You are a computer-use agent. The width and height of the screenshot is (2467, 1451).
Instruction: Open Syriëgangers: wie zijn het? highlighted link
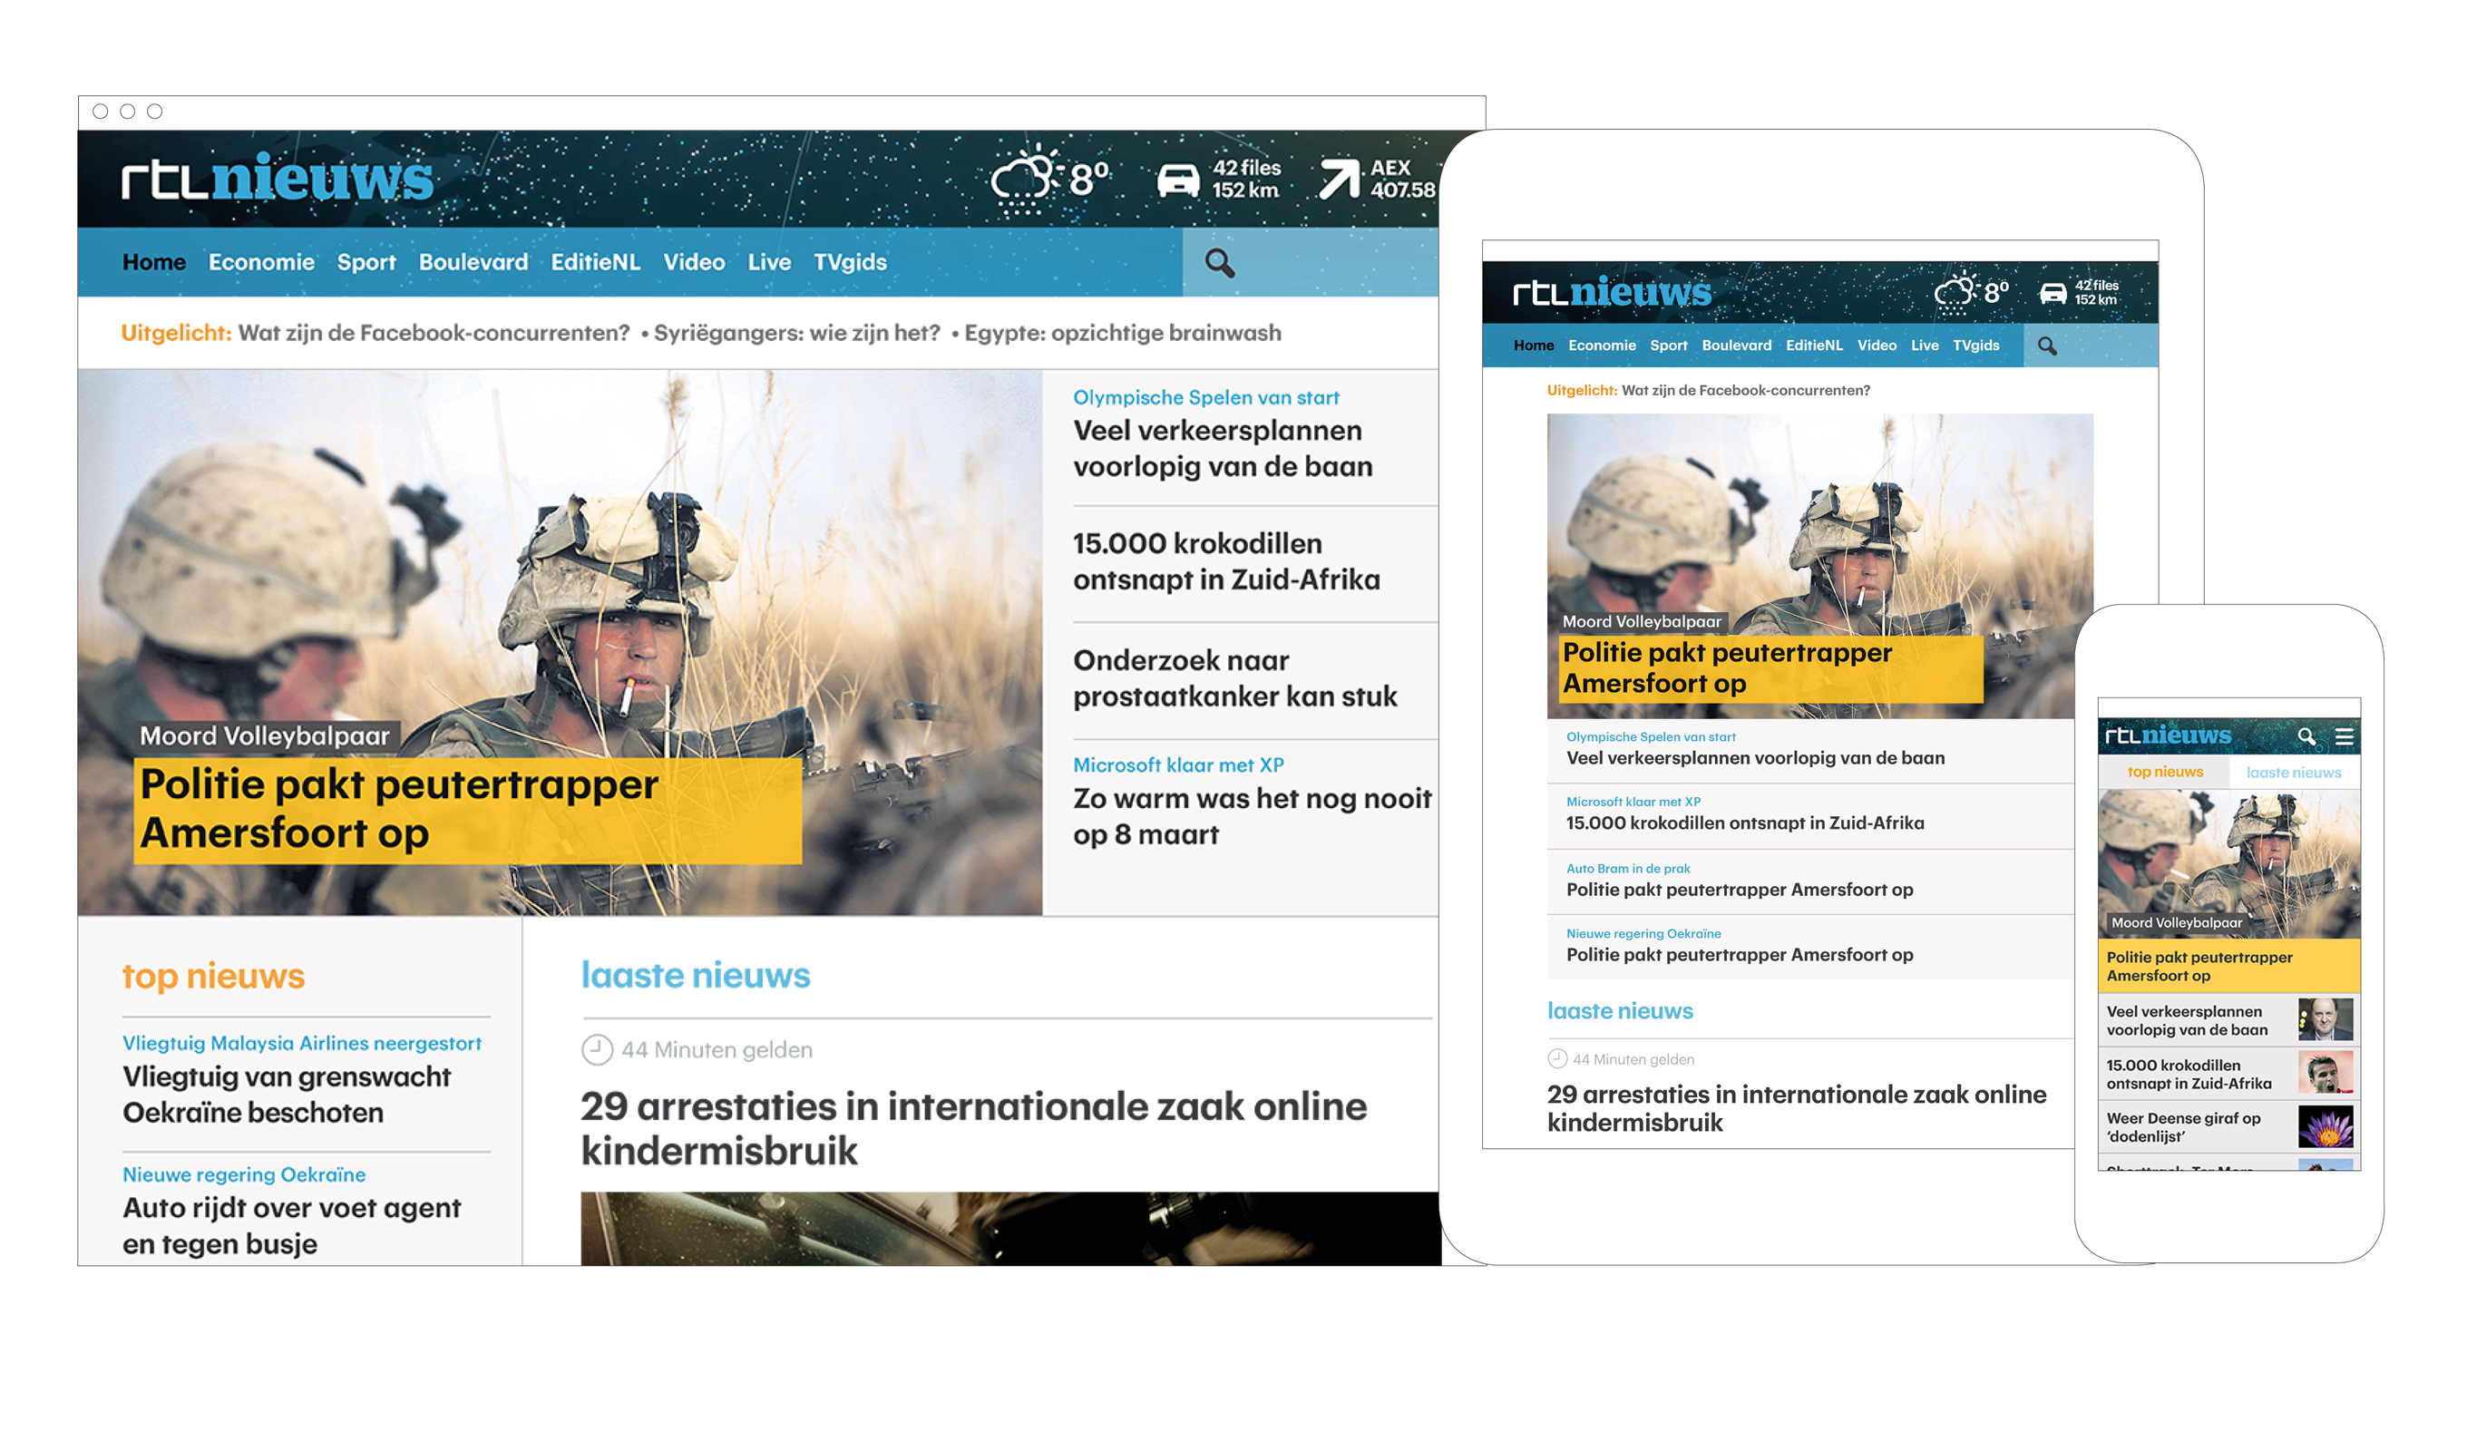[796, 333]
